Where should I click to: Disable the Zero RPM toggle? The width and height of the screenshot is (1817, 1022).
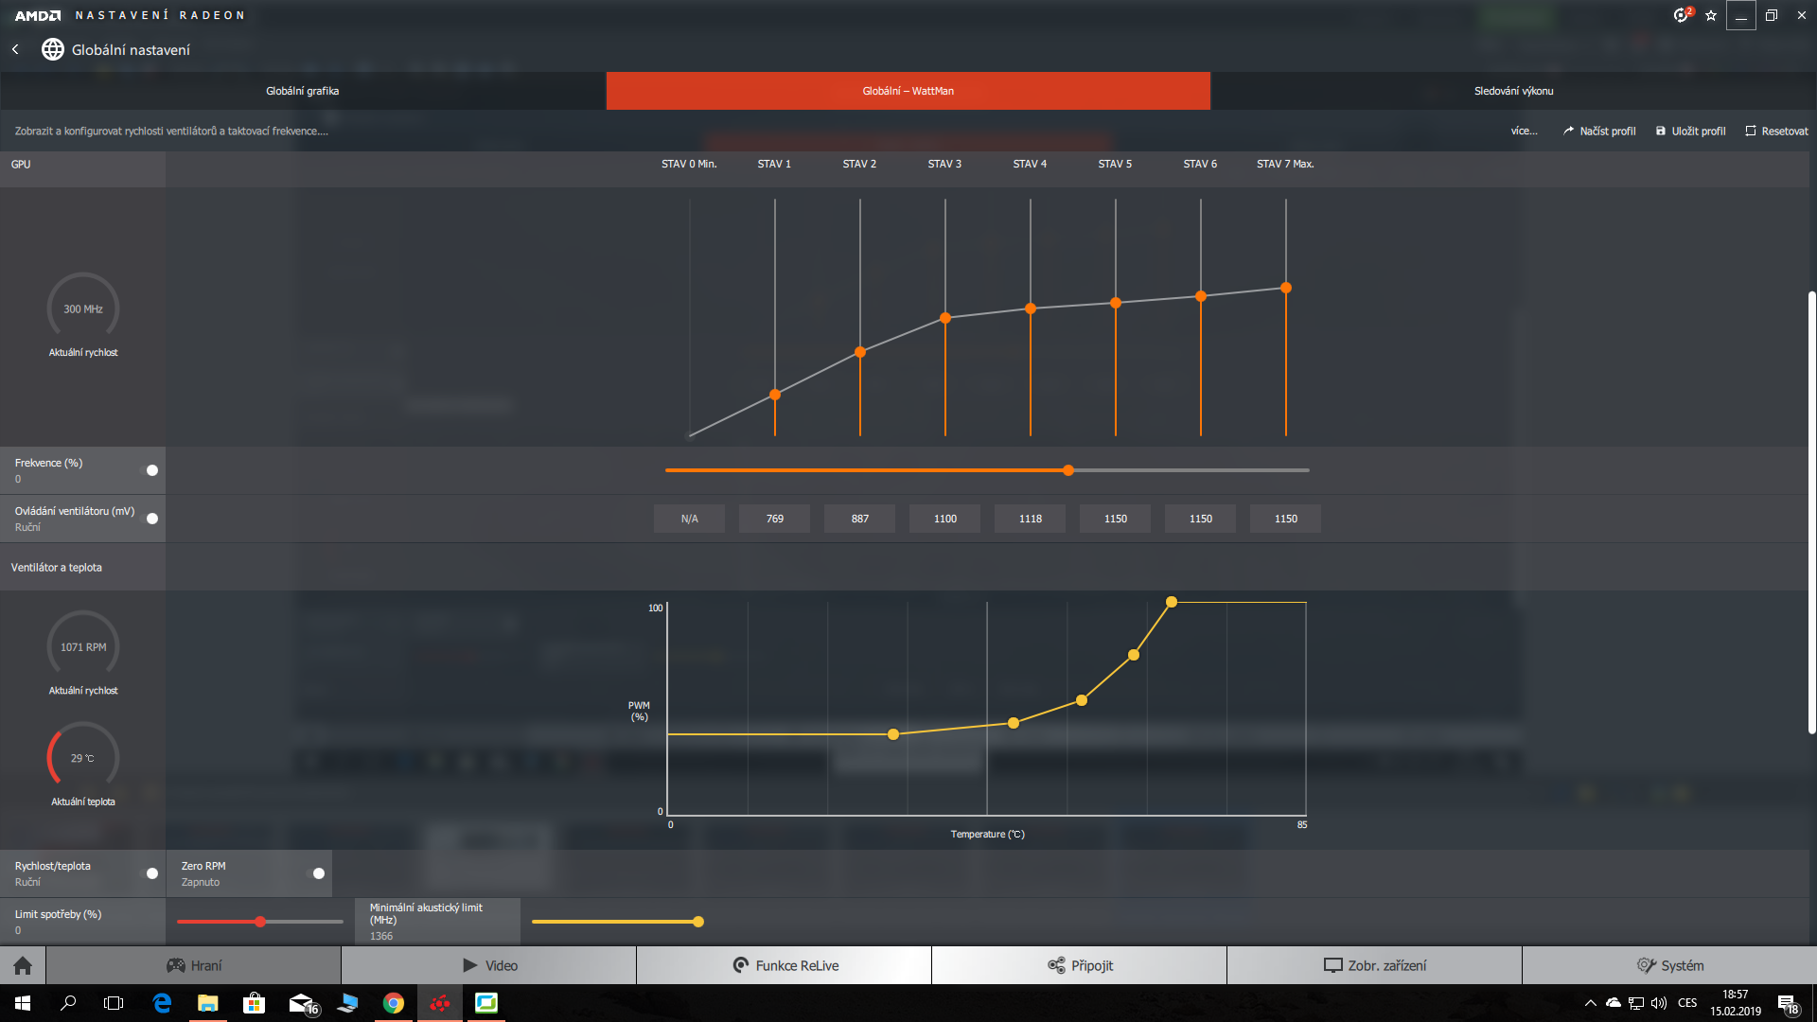click(318, 873)
